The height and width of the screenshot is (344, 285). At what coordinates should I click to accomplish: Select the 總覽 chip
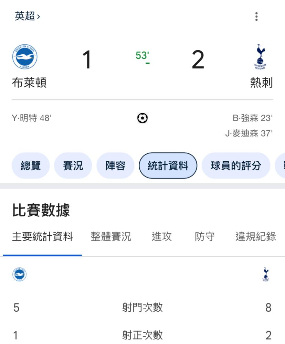[31, 165]
